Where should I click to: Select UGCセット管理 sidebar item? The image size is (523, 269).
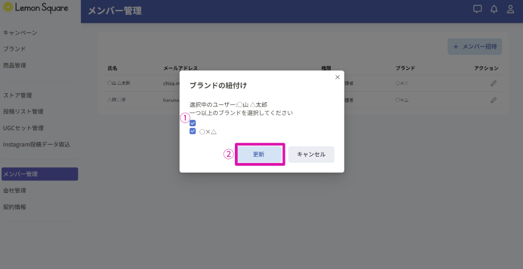point(23,128)
